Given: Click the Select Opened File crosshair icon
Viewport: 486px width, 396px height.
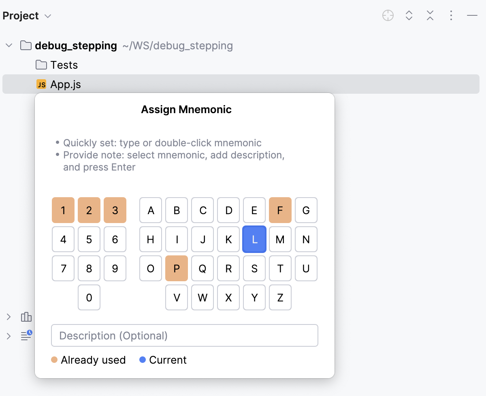Looking at the screenshot, I should (388, 16).
